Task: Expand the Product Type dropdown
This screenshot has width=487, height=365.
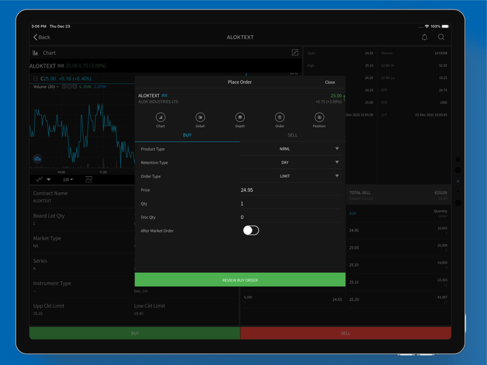Action: [x=291, y=149]
